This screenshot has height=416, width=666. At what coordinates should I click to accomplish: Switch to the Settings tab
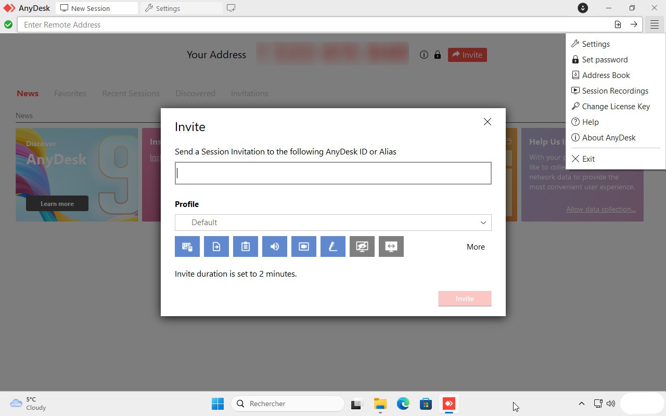coord(182,8)
